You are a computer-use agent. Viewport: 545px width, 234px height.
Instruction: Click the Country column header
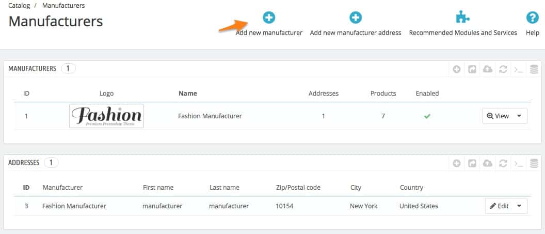411,188
